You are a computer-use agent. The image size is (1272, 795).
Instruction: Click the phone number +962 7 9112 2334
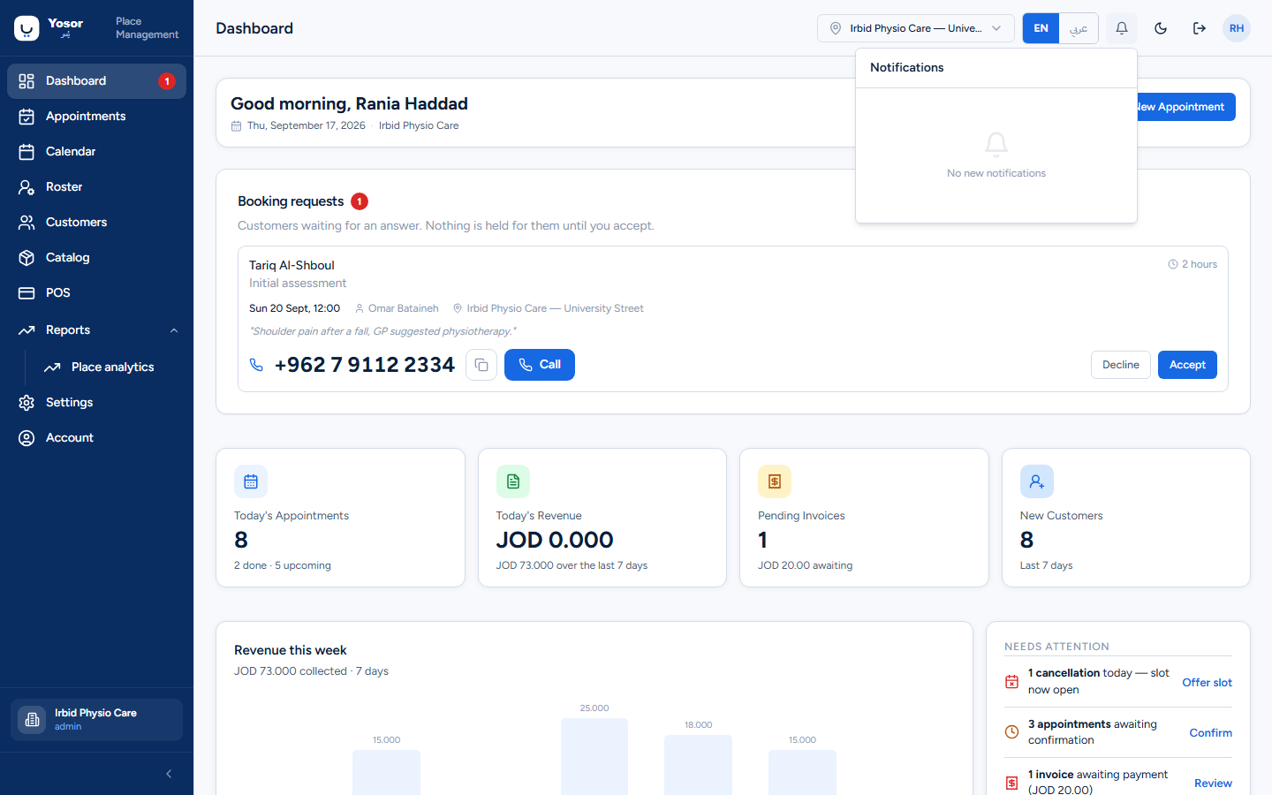click(364, 365)
